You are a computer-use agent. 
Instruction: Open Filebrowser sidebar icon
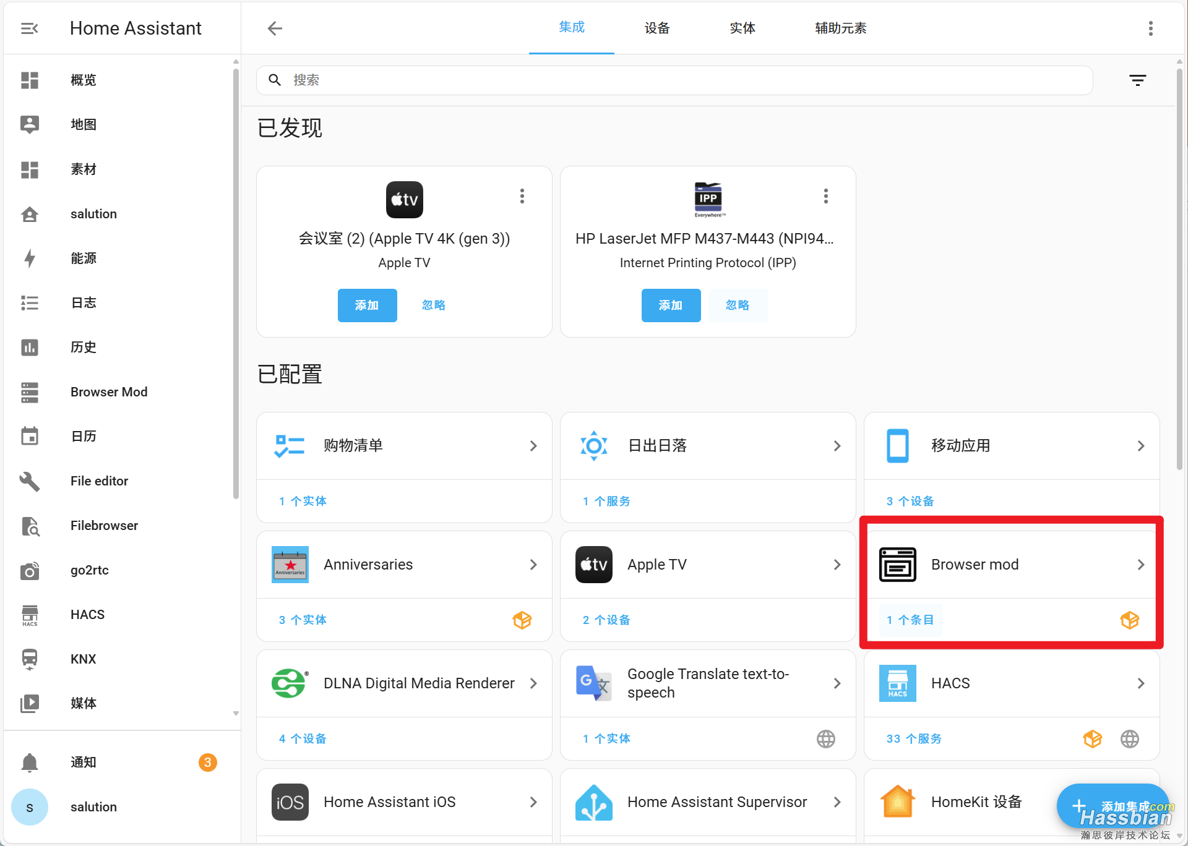(x=30, y=526)
